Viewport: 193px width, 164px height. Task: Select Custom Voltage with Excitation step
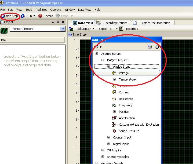coord(139,125)
